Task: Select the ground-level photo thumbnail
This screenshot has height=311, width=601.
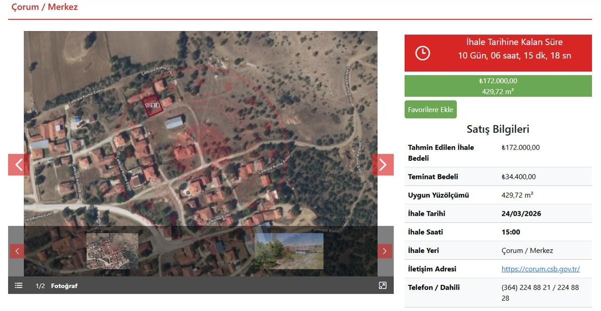Action: pyautogui.click(x=289, y=251)
